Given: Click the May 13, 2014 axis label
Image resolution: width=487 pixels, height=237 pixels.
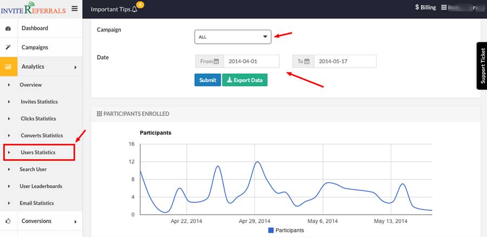Looking at the screenshot, I should click(391, 221).
